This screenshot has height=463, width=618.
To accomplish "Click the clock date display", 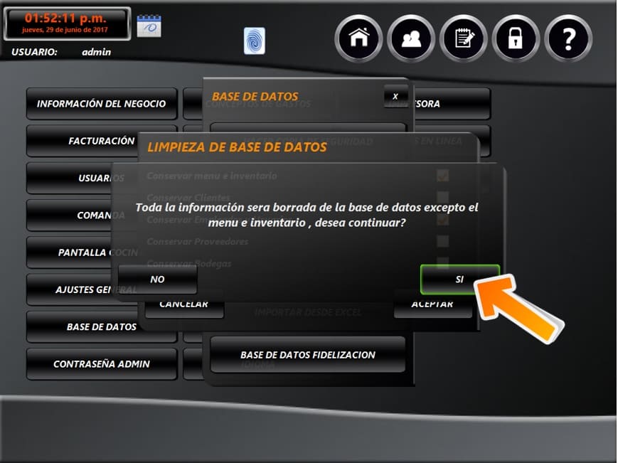I will pos(67,23).
